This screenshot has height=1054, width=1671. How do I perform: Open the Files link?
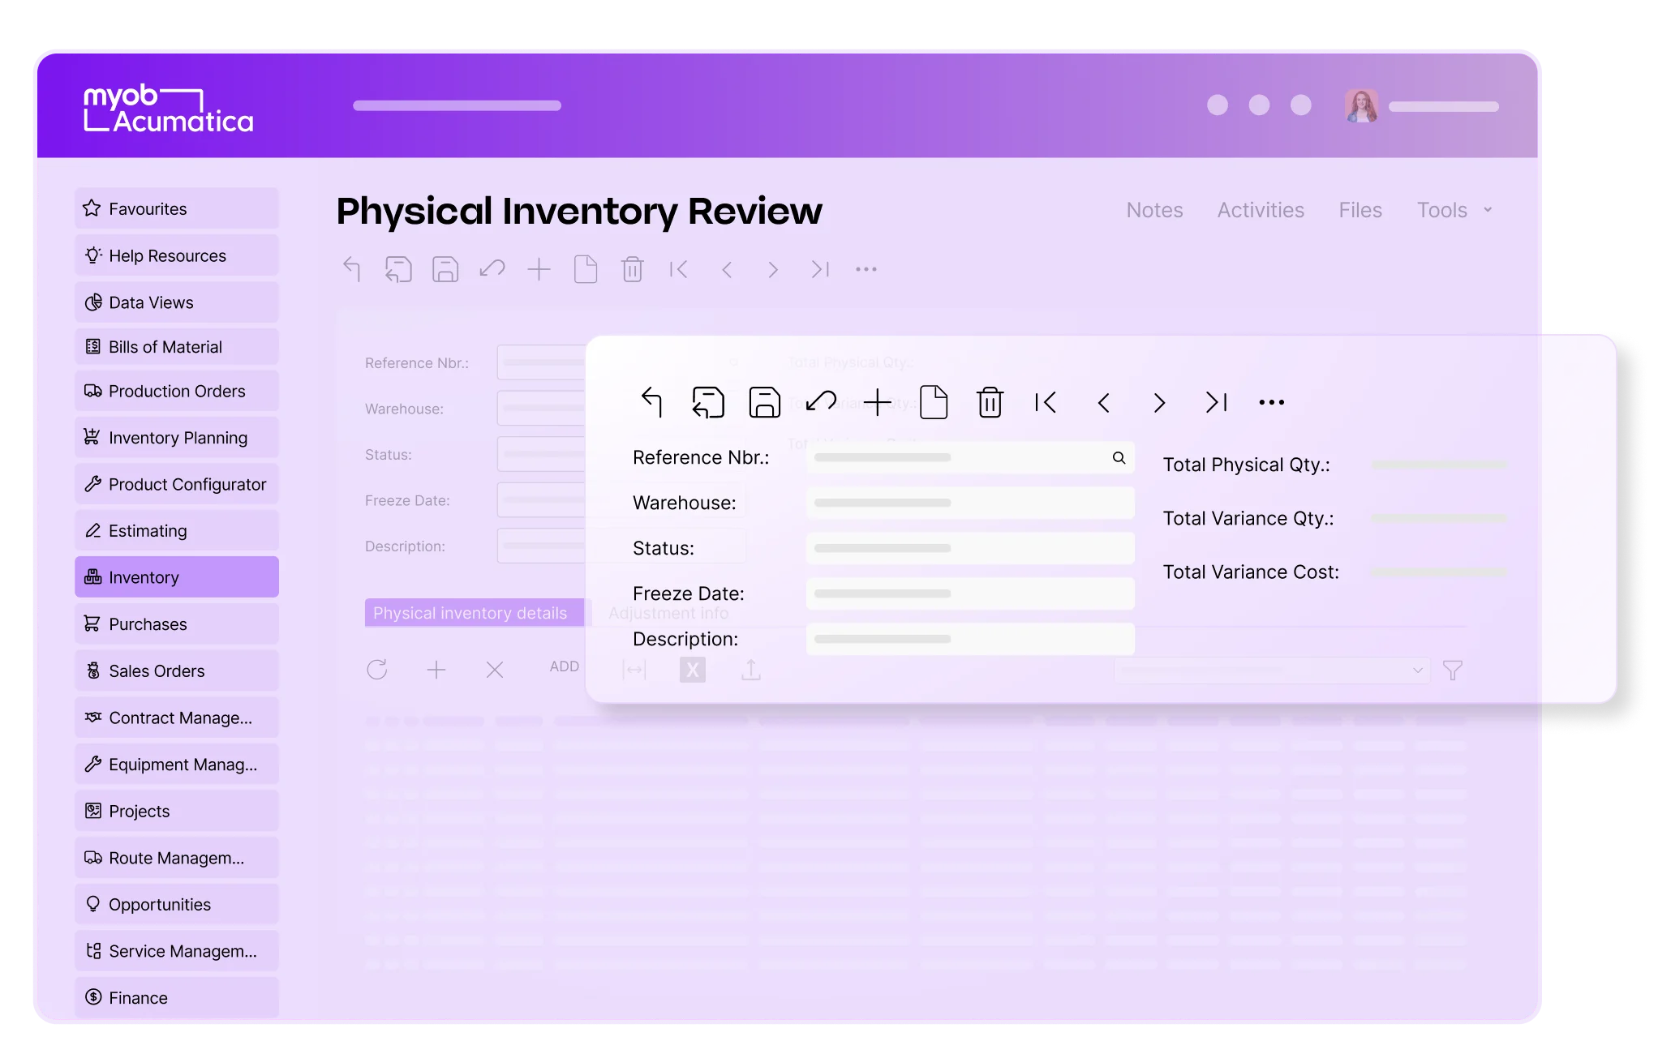click(x=1360, y=210)
